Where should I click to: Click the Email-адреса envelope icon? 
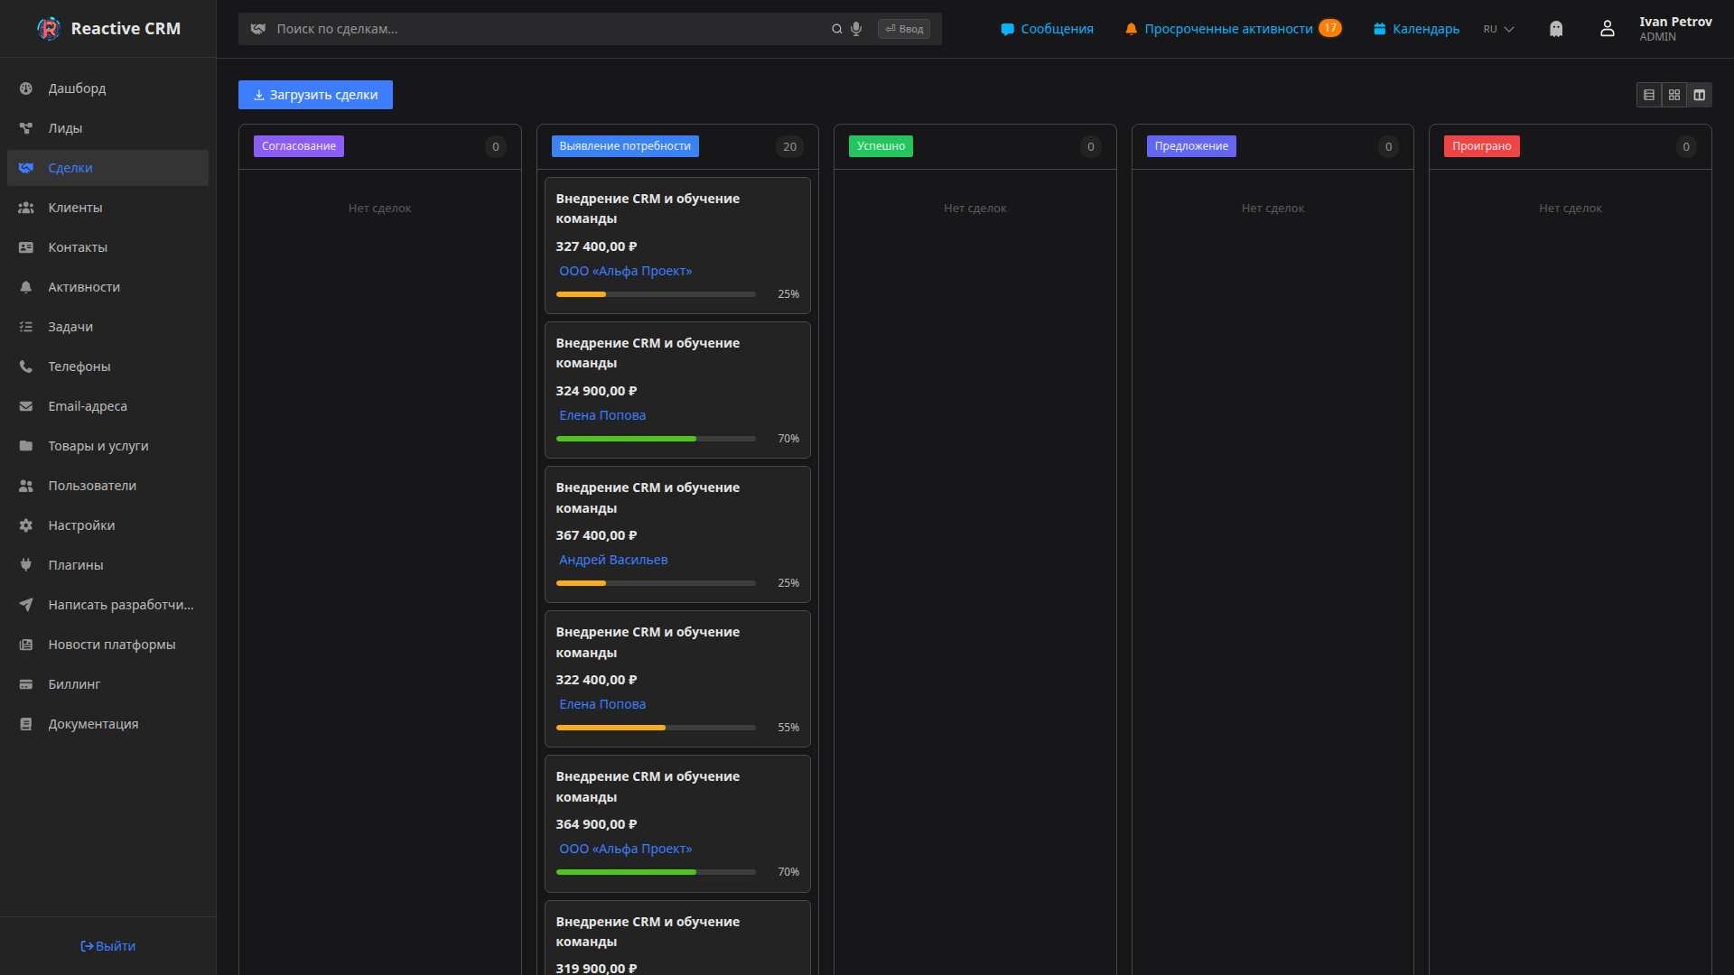coord(26,406)
